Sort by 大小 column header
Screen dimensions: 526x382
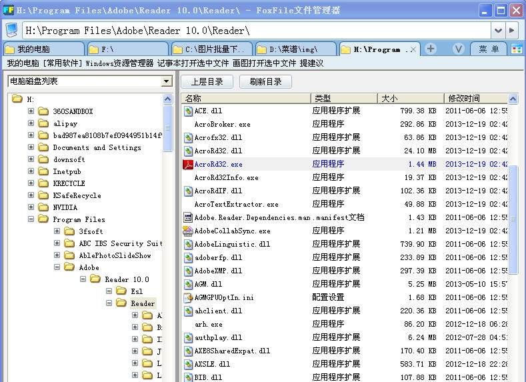tap(411, 98)
